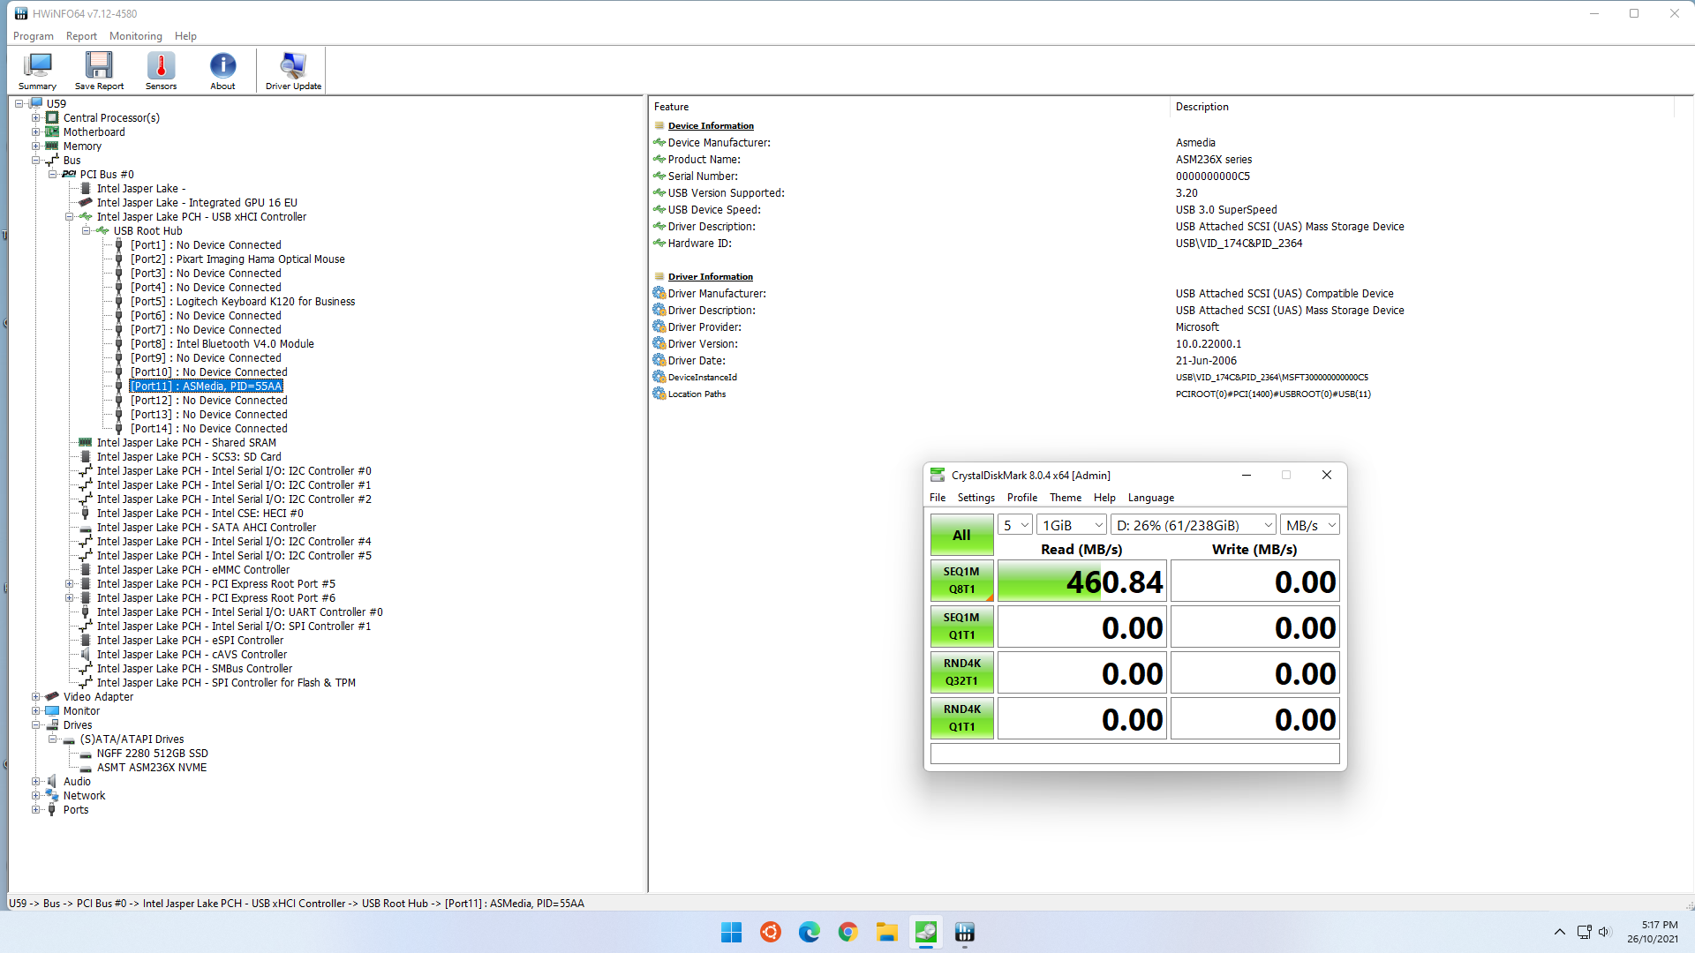
Task: Expand the Motherboard tree node
Action: 36,132
